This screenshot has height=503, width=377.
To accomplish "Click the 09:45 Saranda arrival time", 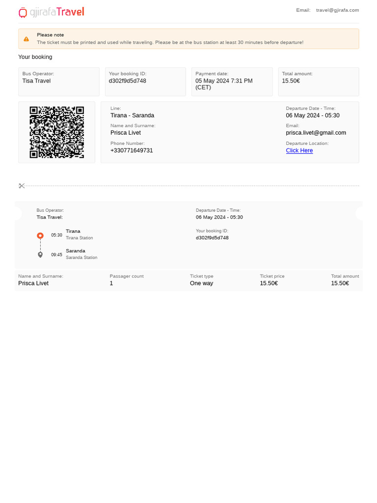I will coord(56,255).
